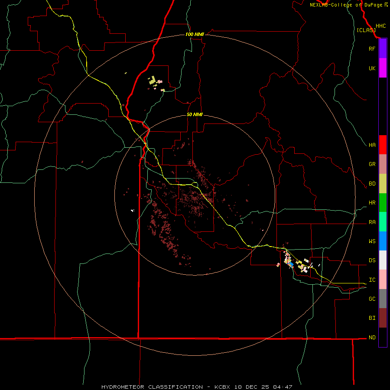This screenshot has width=390, height=390.
Task: Click the UK legend label
Action: click(x=372, y=68)
